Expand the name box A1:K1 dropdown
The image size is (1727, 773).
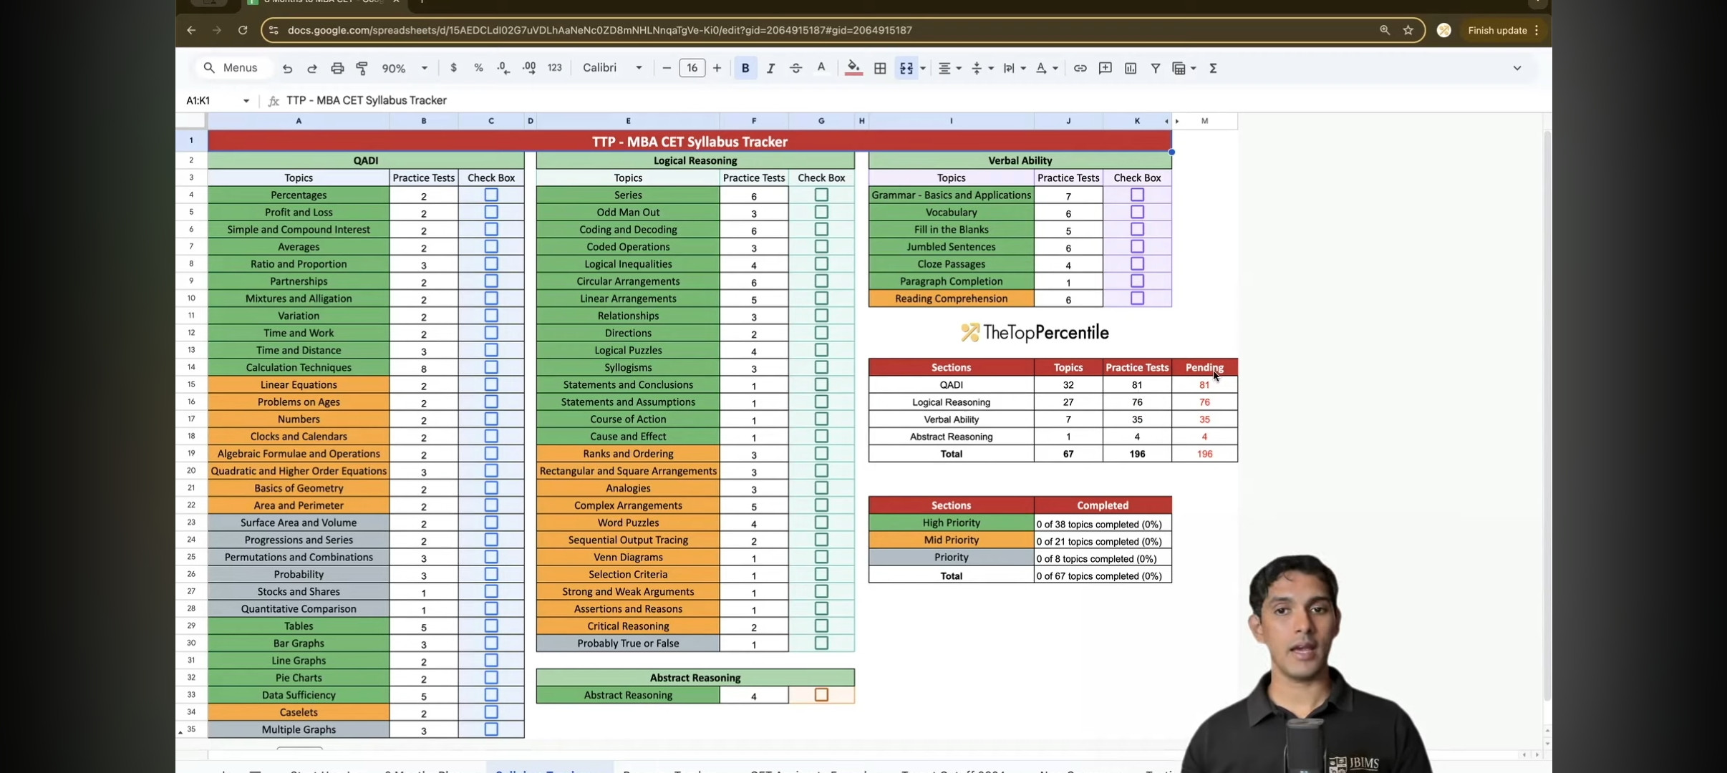[x=246, y=100]
